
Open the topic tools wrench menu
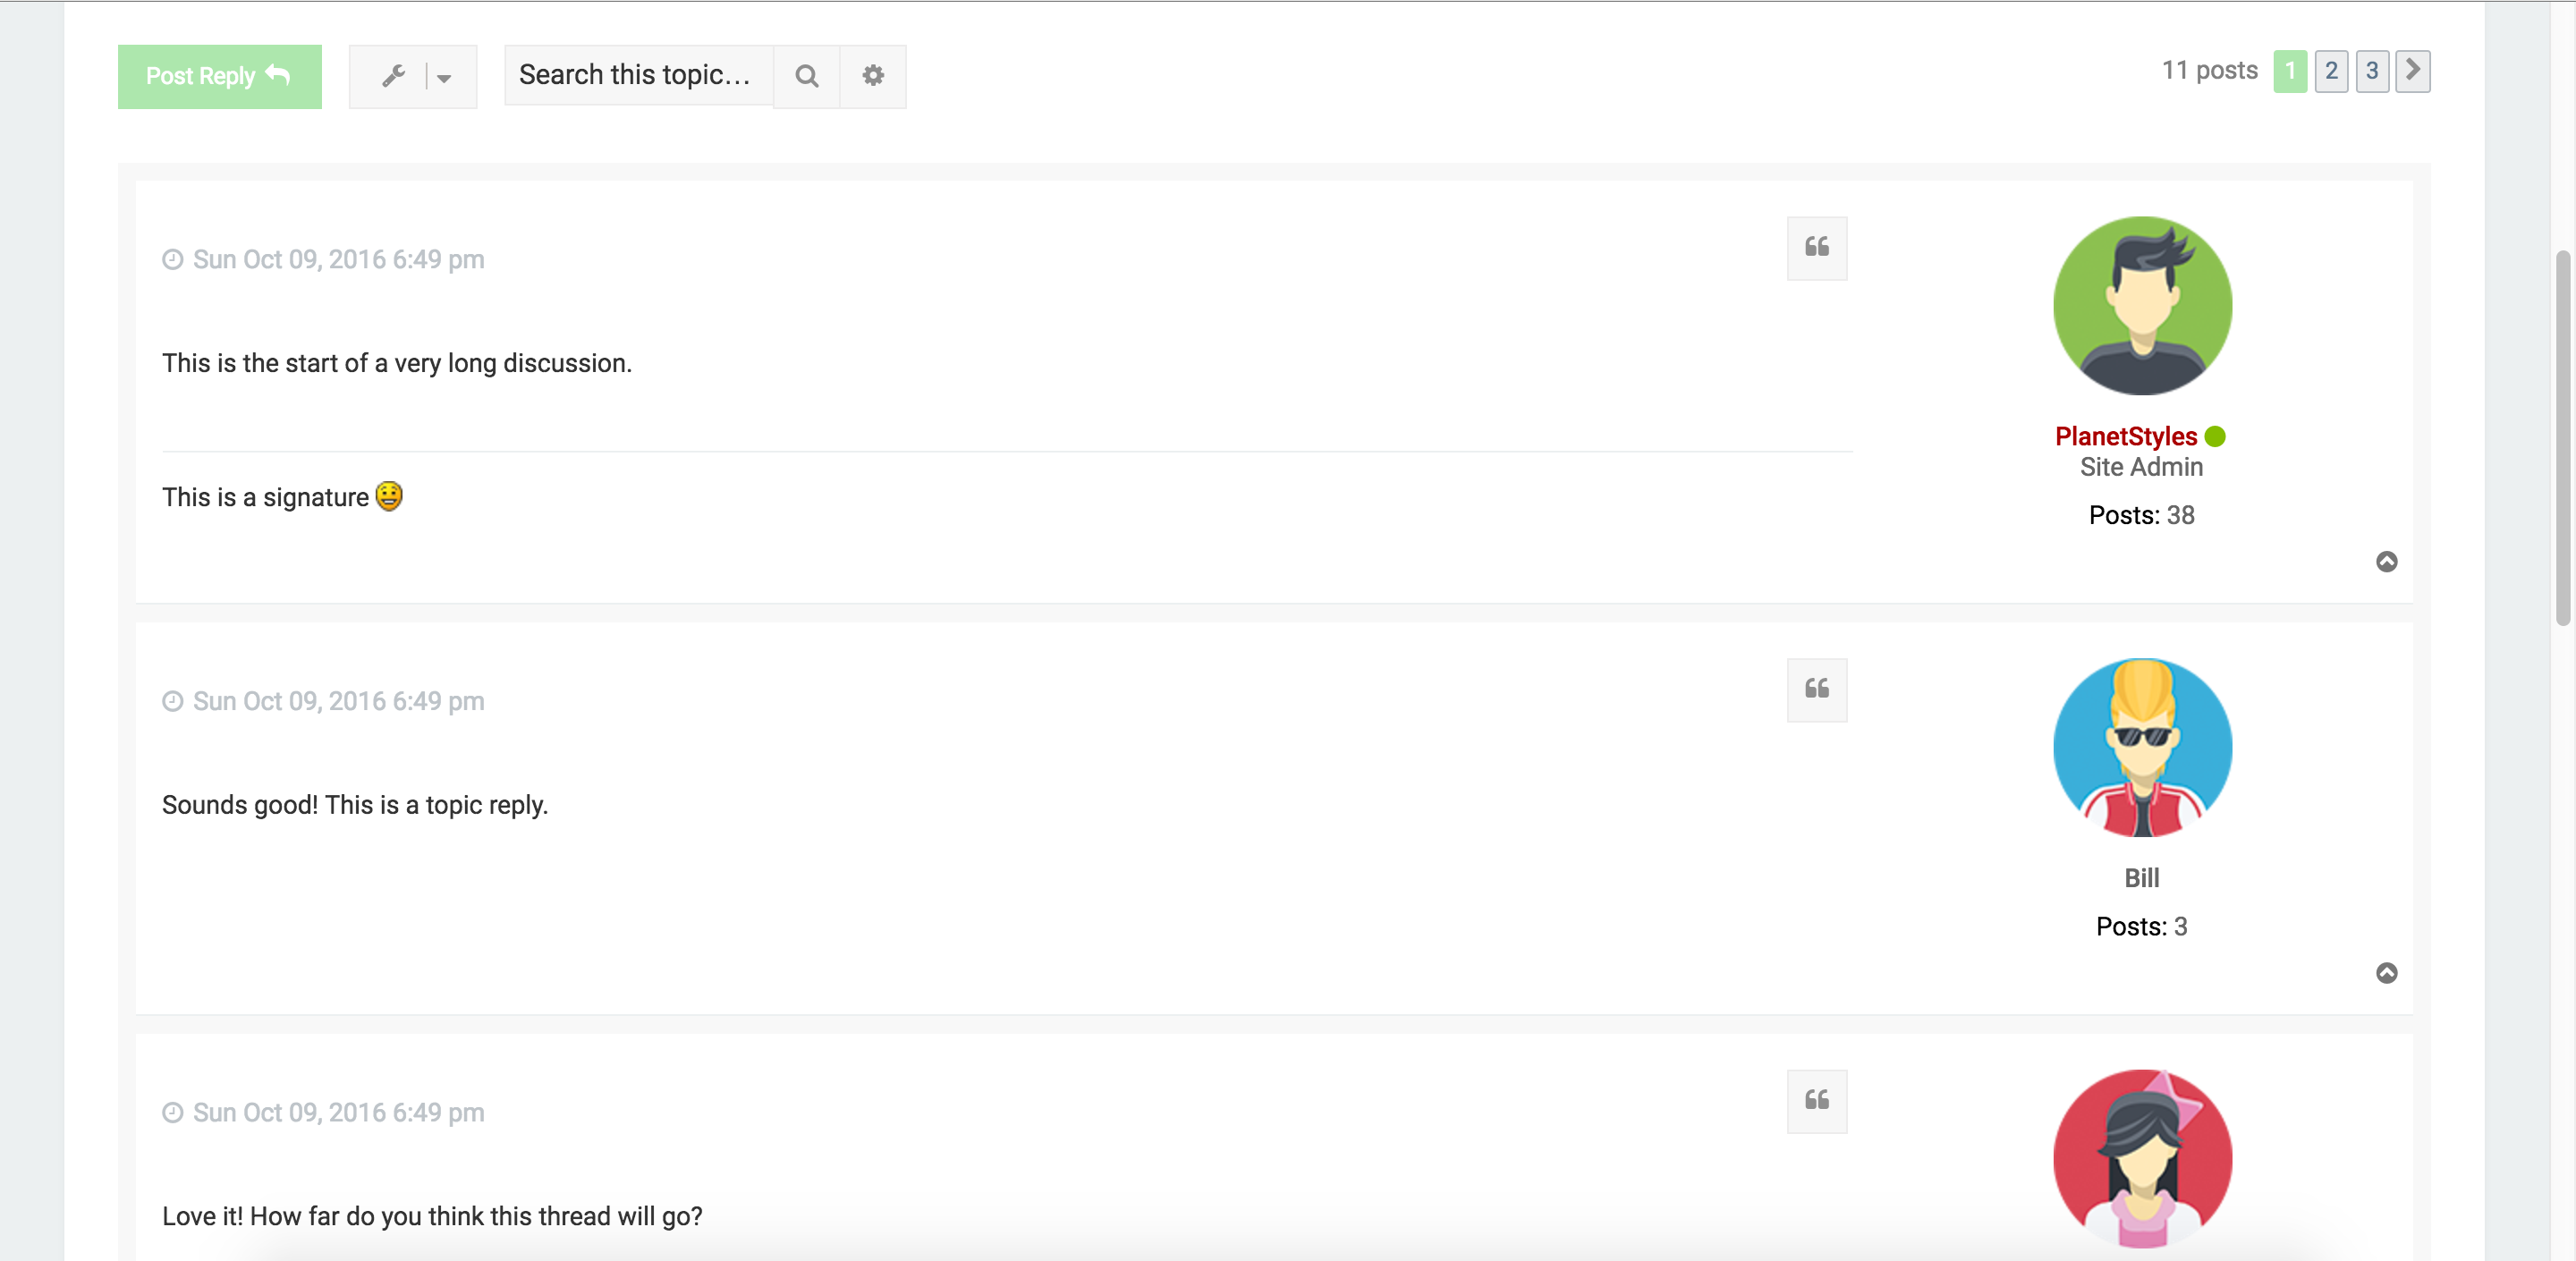(x=393, y=76)
